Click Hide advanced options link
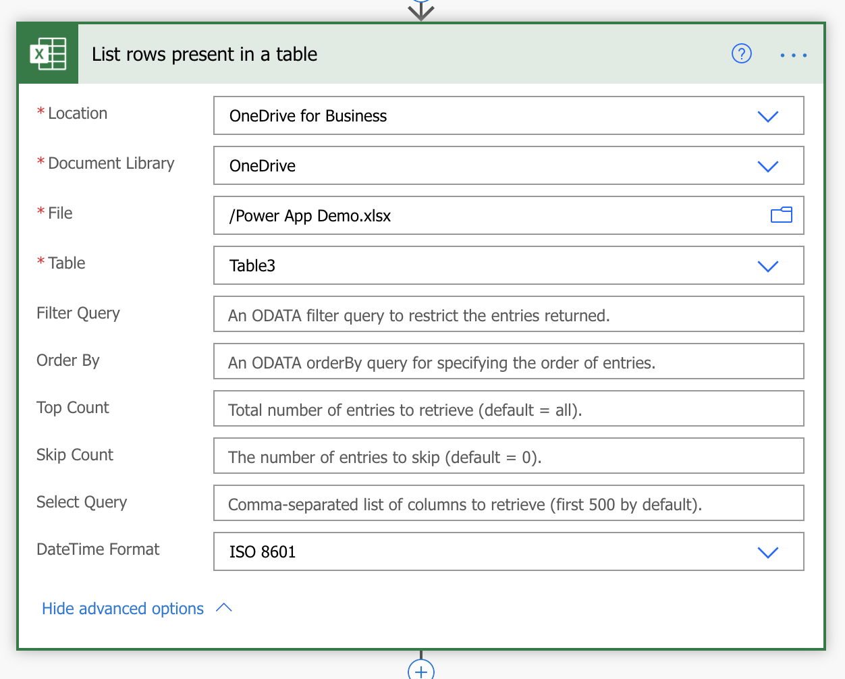The width and height of the screenshot is (845, 679). [x=123, y=609]
